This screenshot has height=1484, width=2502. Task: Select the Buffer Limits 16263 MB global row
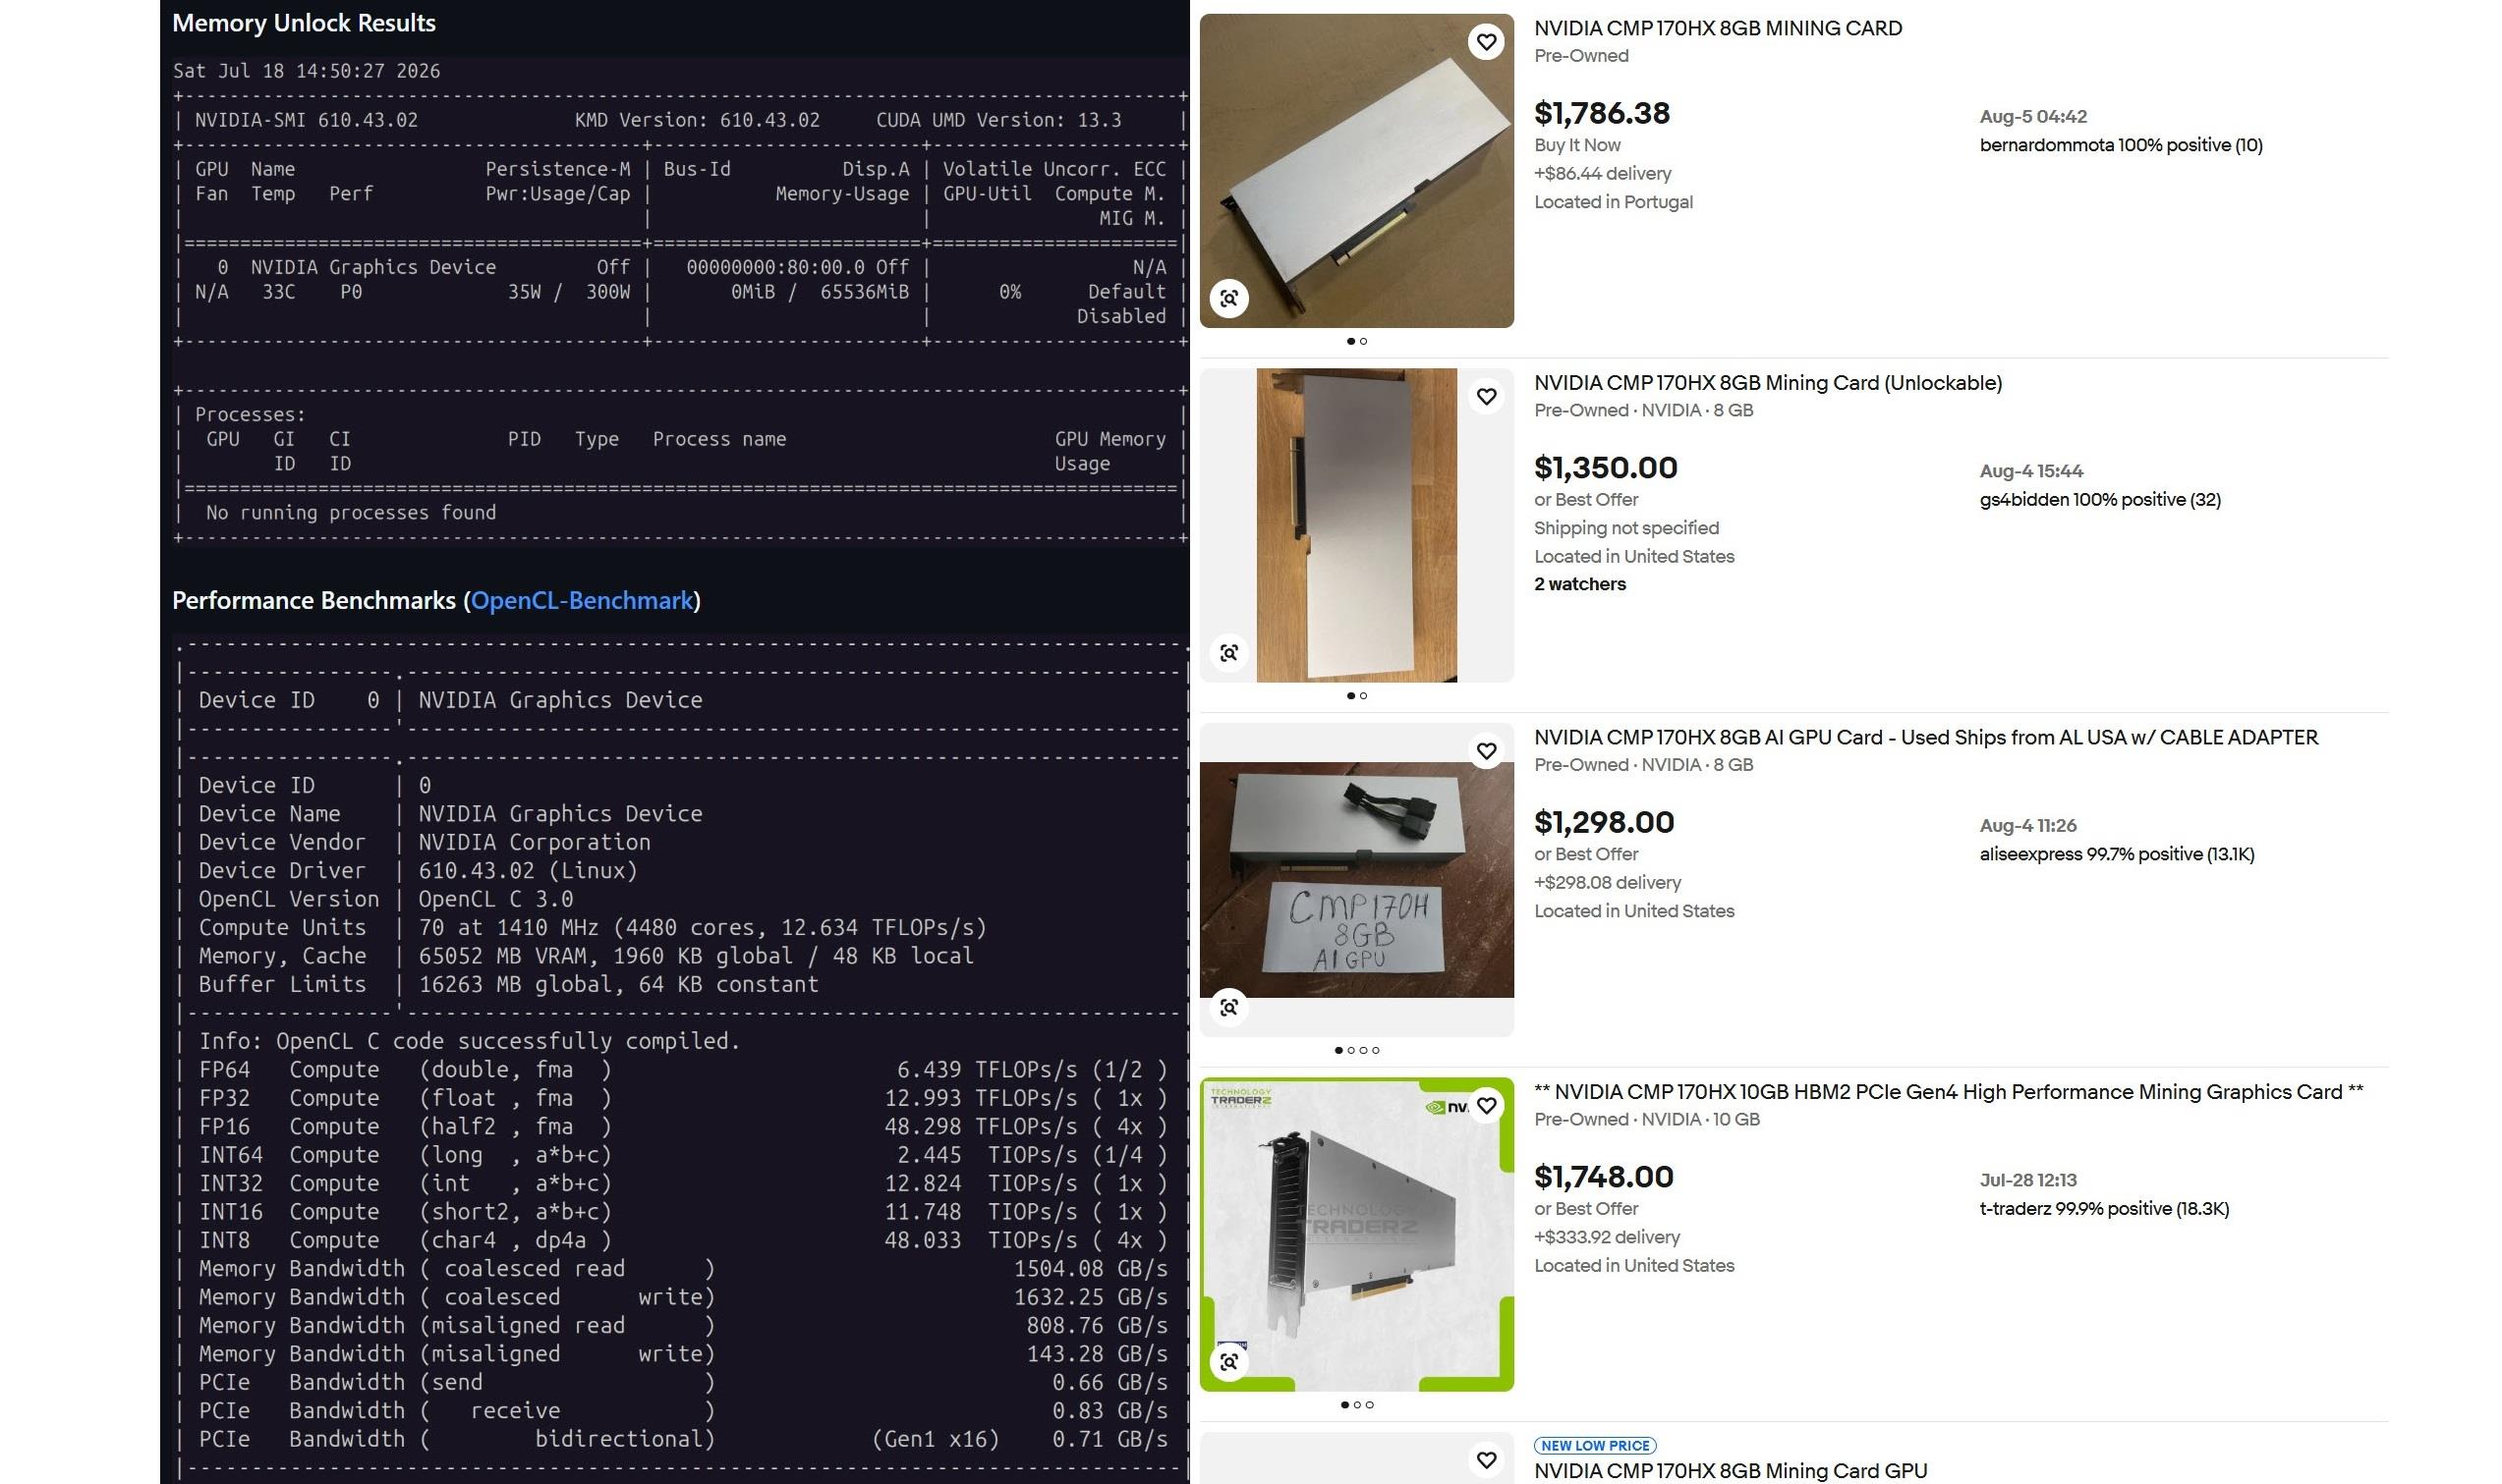508,985
